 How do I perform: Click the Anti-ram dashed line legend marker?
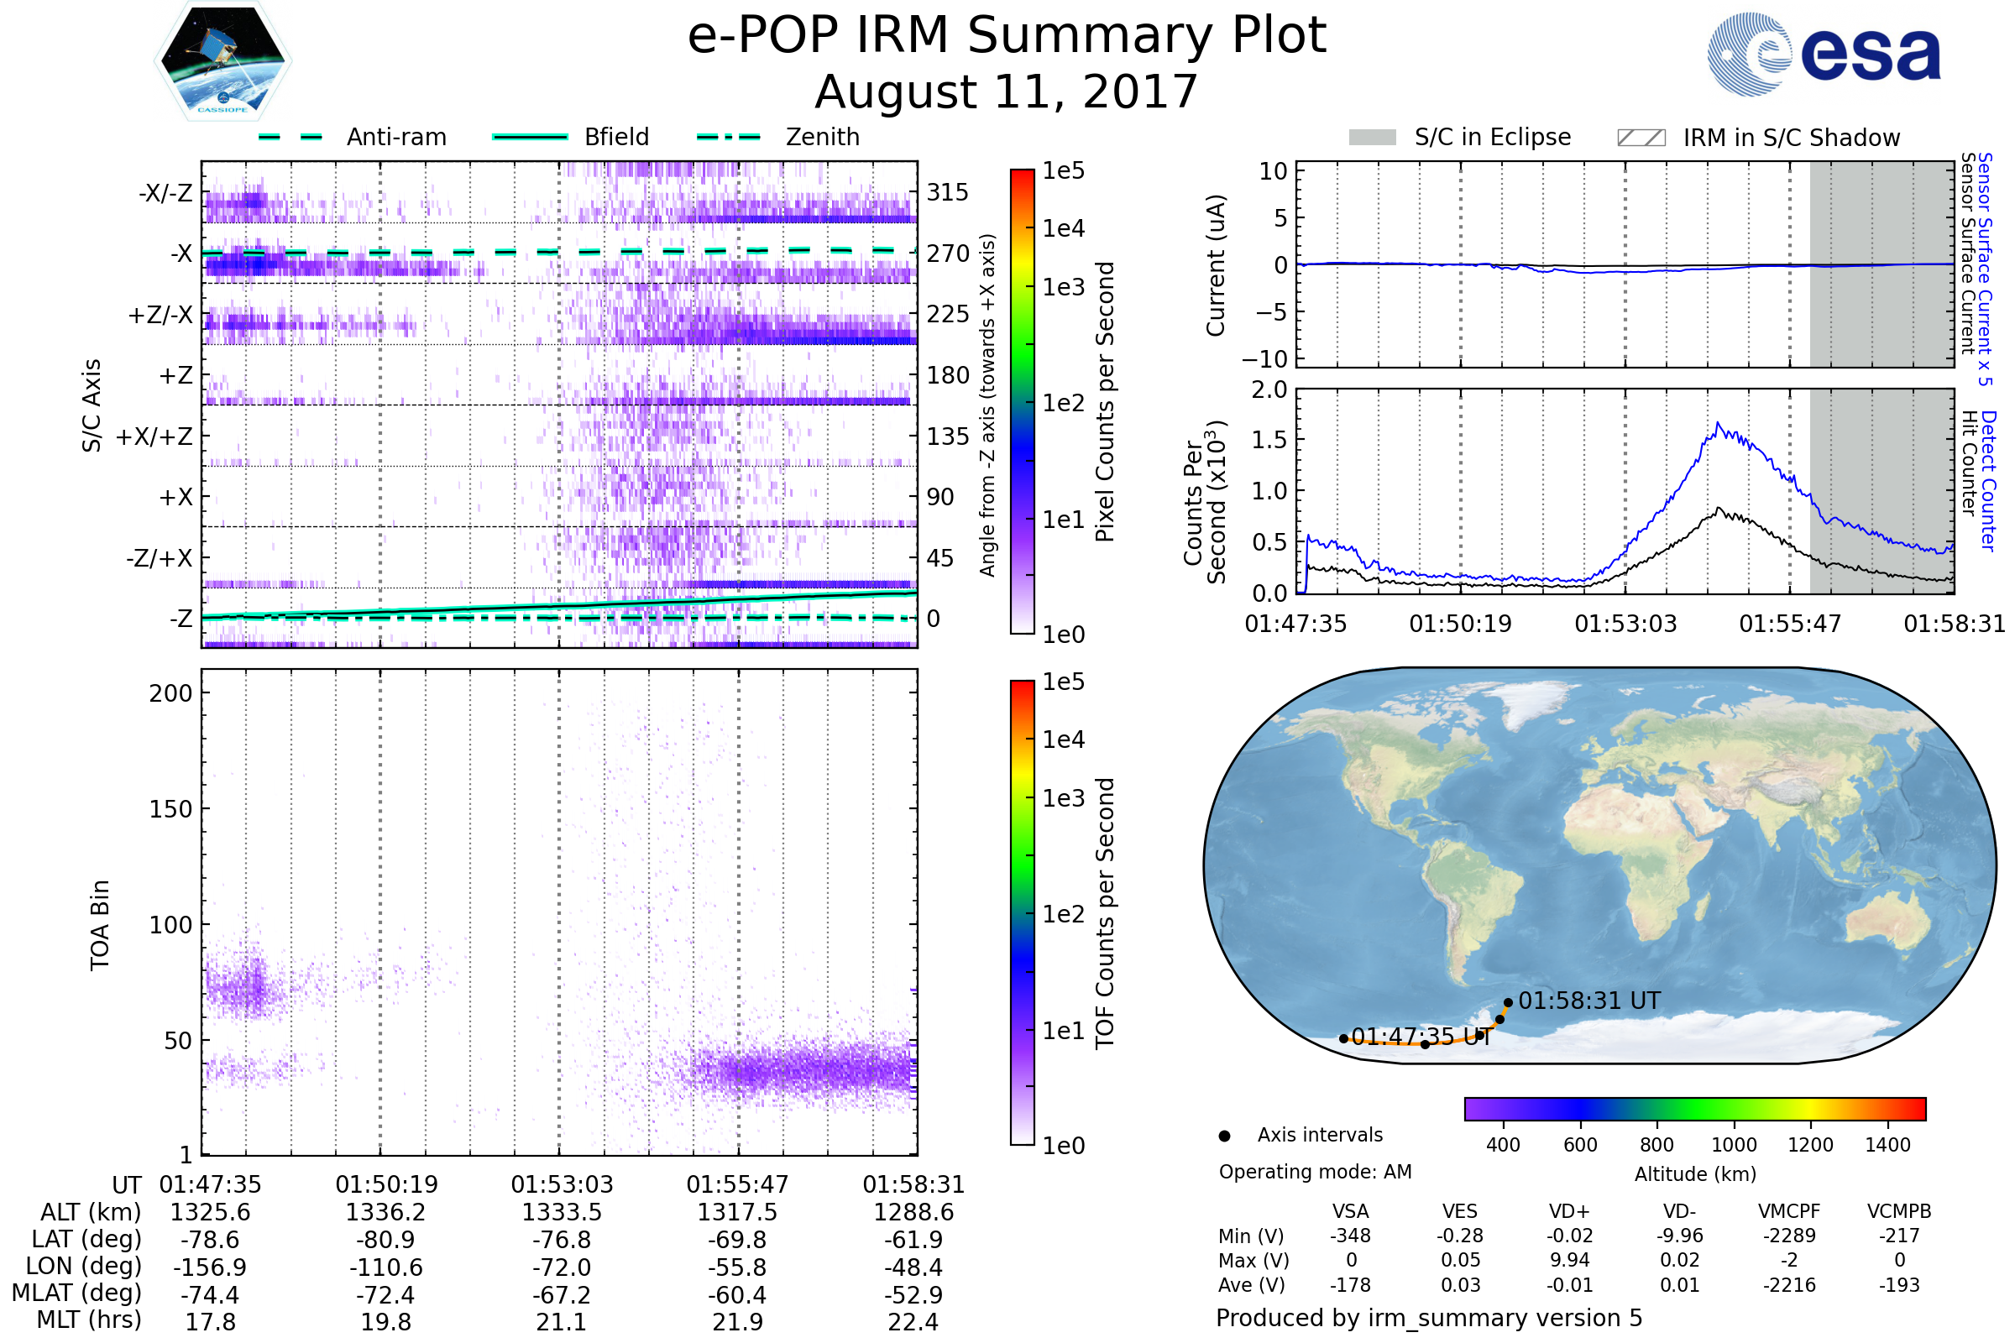point(290,137)
